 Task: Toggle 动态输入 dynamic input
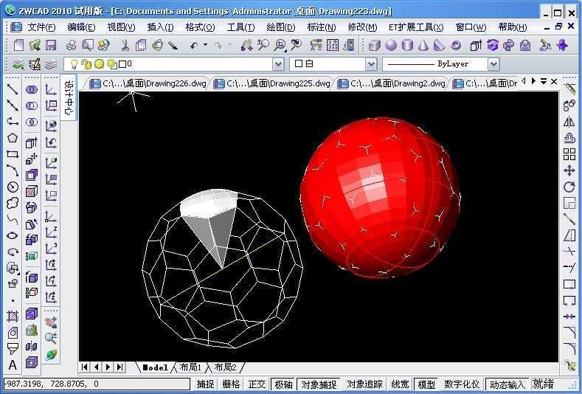(x=507, y=384)
